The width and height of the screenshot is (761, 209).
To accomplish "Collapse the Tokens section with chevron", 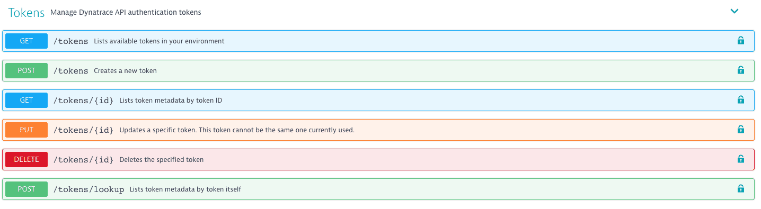I will 735,11.
